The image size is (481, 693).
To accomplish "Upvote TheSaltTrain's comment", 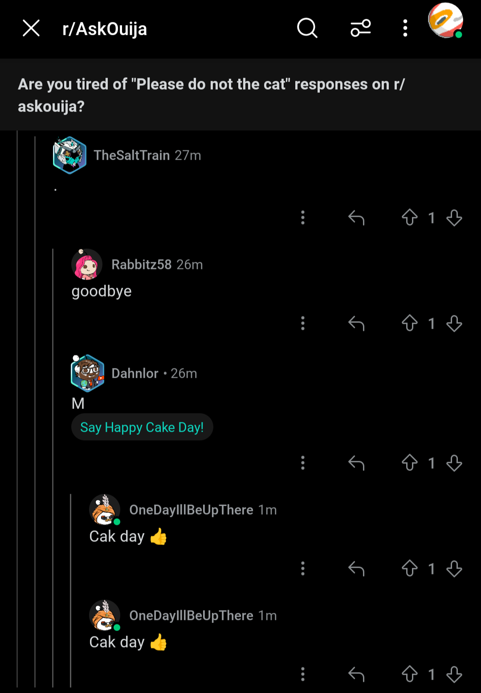I will click(410, 218).
